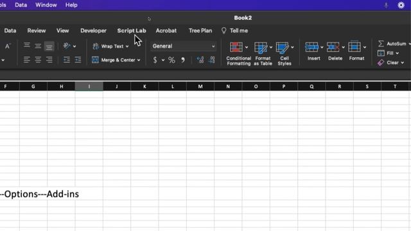Click the text orientation icon
The image size is (411, 231).
coord(67,46)
